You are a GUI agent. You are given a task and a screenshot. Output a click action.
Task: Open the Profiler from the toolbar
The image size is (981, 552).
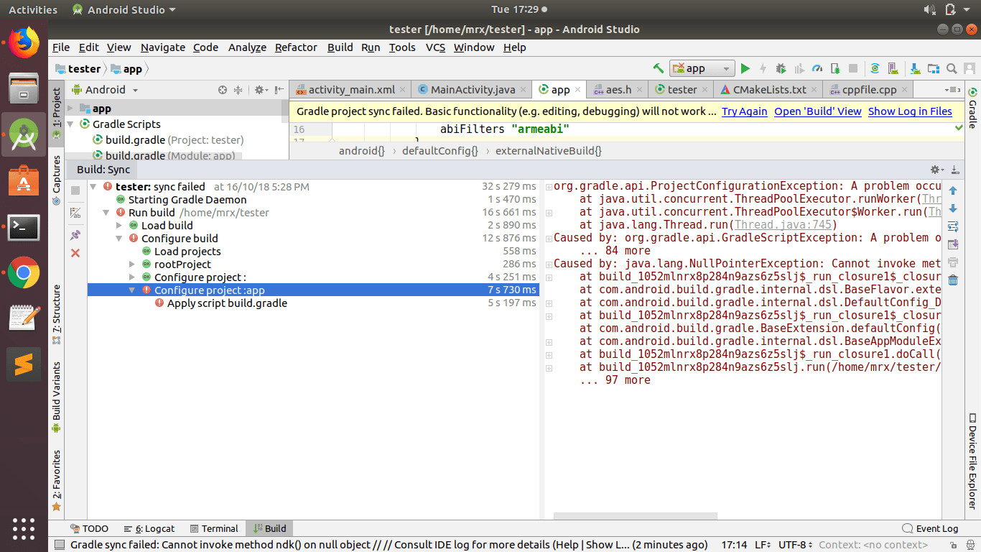817,68
